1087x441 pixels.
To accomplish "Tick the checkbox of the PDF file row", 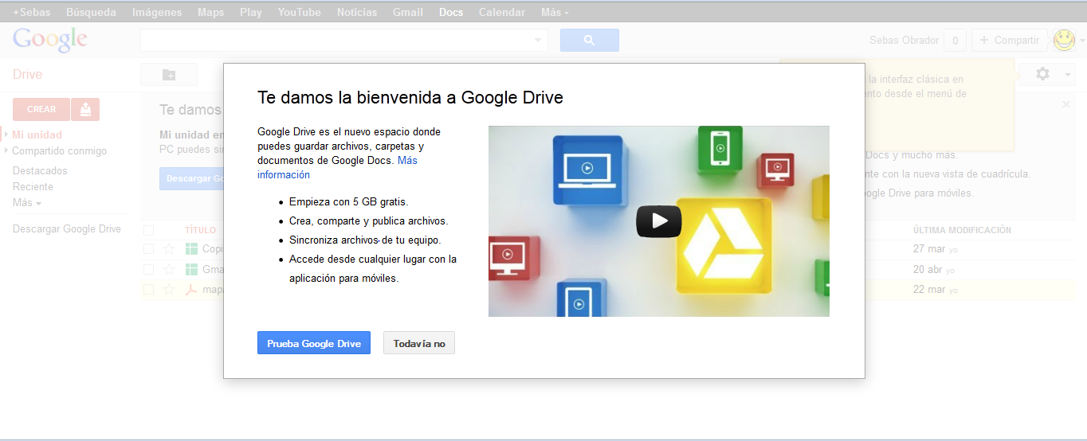I will 148,290.
